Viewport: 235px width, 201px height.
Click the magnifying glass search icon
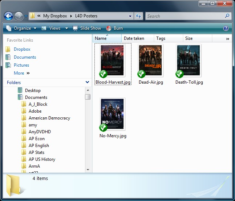coord(227,16)
